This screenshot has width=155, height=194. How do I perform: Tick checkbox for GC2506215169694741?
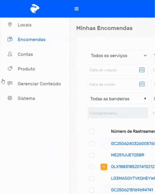click(x=92, y=190)
